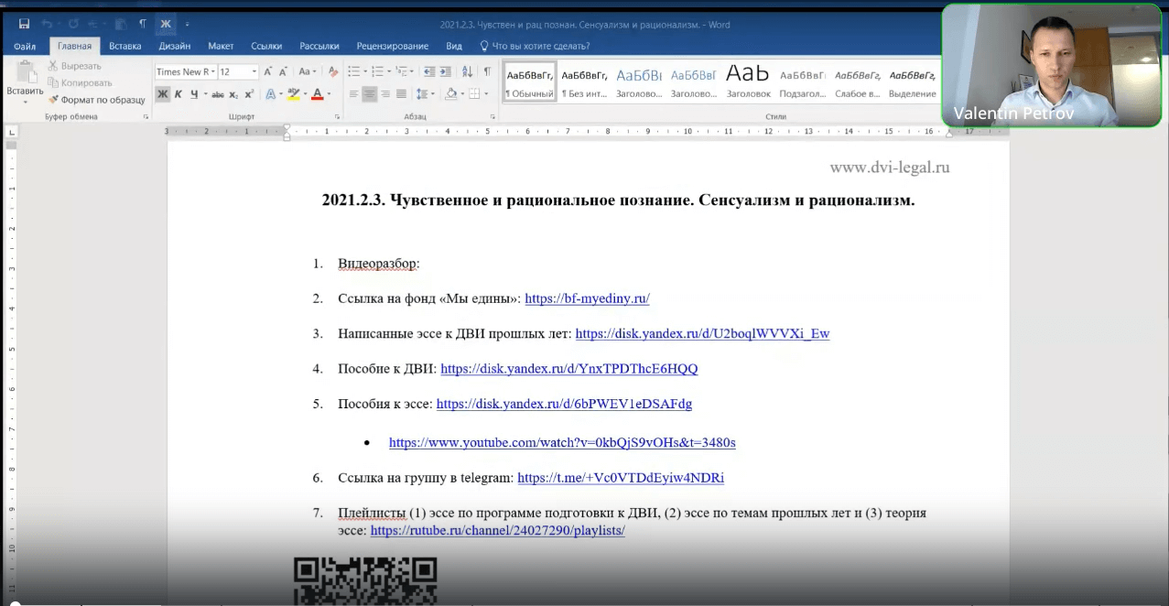Click the numbered list icon
Viewport: 1169px width, 606px height.
coord(377,71)
